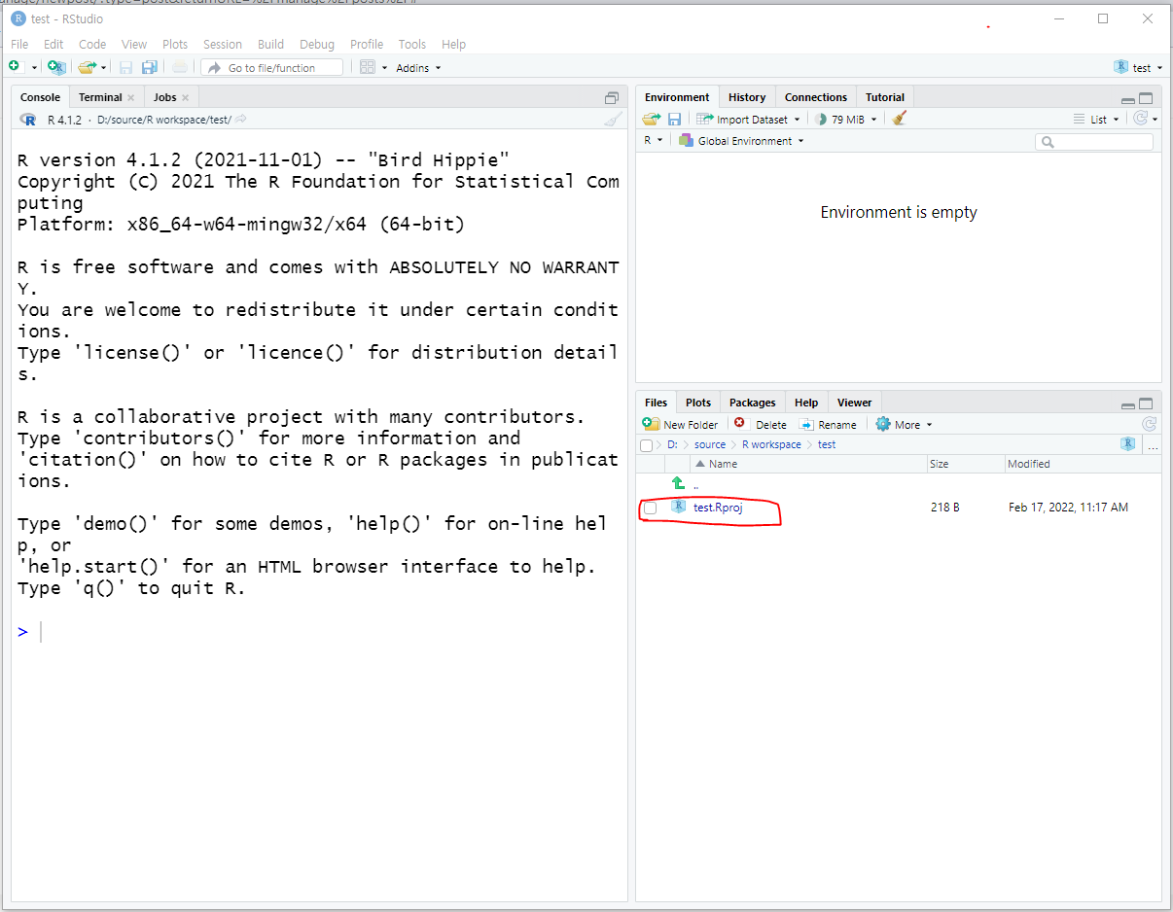Tick the test.Rproj file checkbox
The image size is (1173, 912).
(650, 508)
